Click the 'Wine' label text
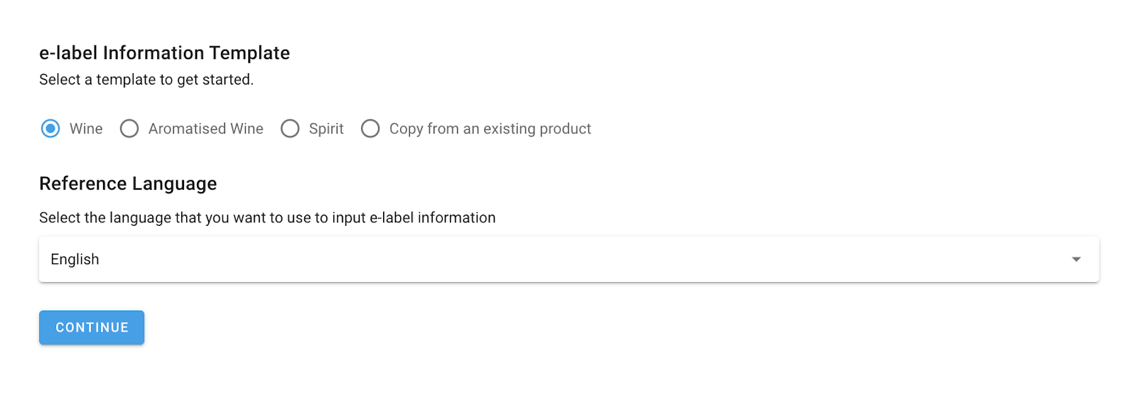Viewport: 1137px width, 395px height. pyautogui.click(x=86, y=129)
